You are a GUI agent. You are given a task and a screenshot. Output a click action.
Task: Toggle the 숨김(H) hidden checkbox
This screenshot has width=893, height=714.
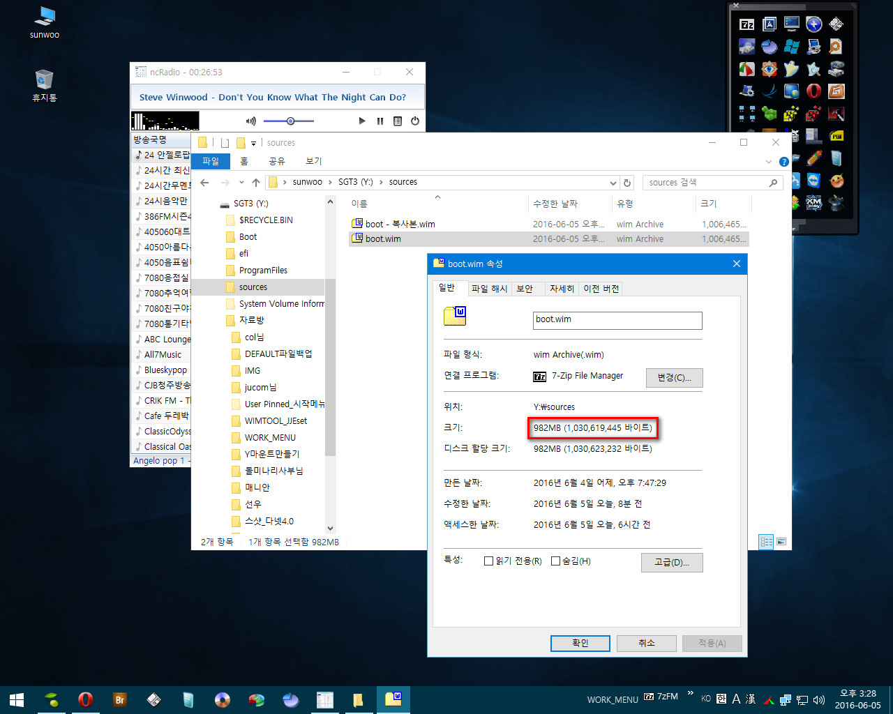coord(555,561)
